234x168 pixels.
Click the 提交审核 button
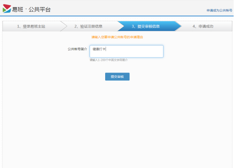coord(117,76)
